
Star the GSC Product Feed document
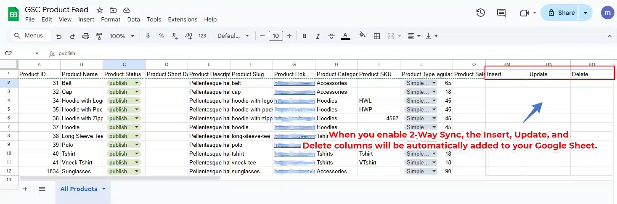point(100,10)
